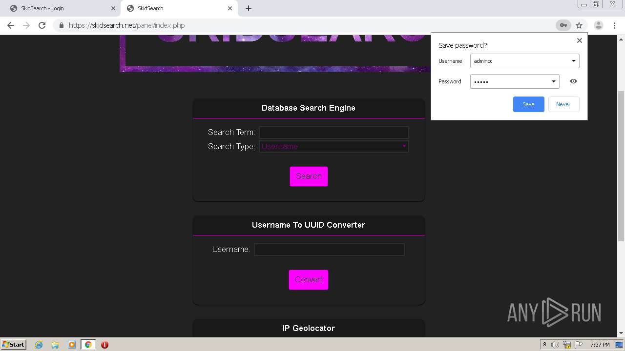Click the address bar URL
The height and width of the screenshot is (351, 625).
127,25
